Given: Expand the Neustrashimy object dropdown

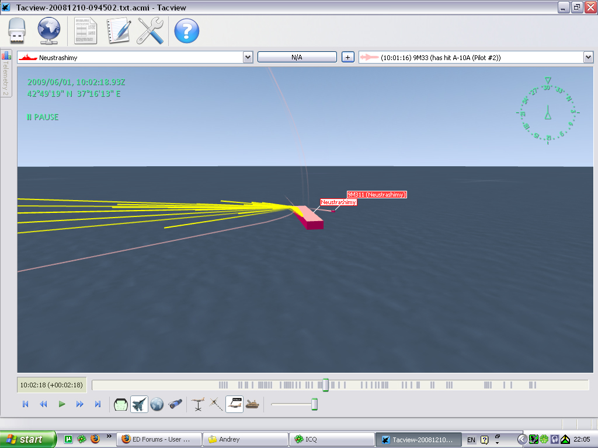Looking at the screenshot, I should 248,58.
